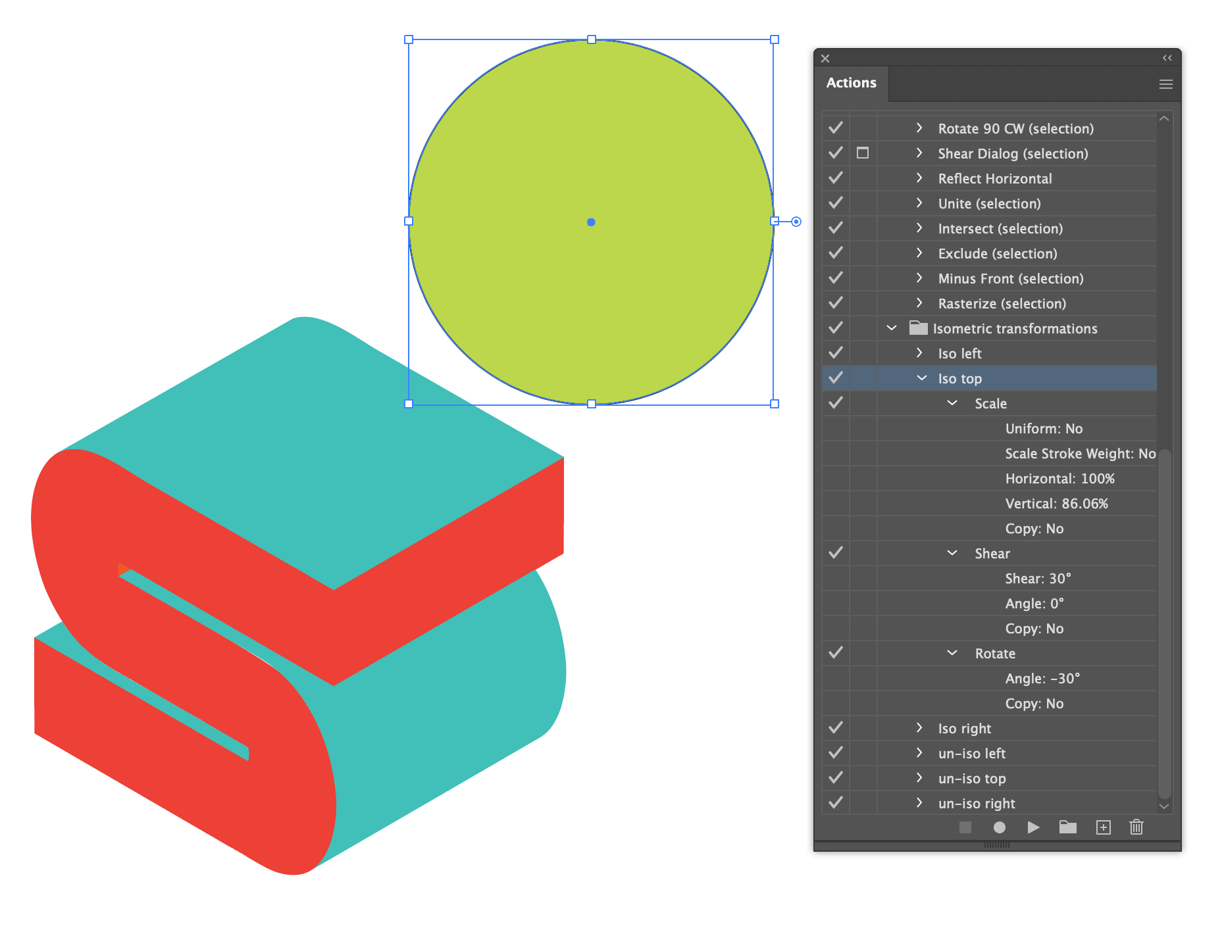
Task: Select the Iso left action entry
Action: click(x=960, y=353)
